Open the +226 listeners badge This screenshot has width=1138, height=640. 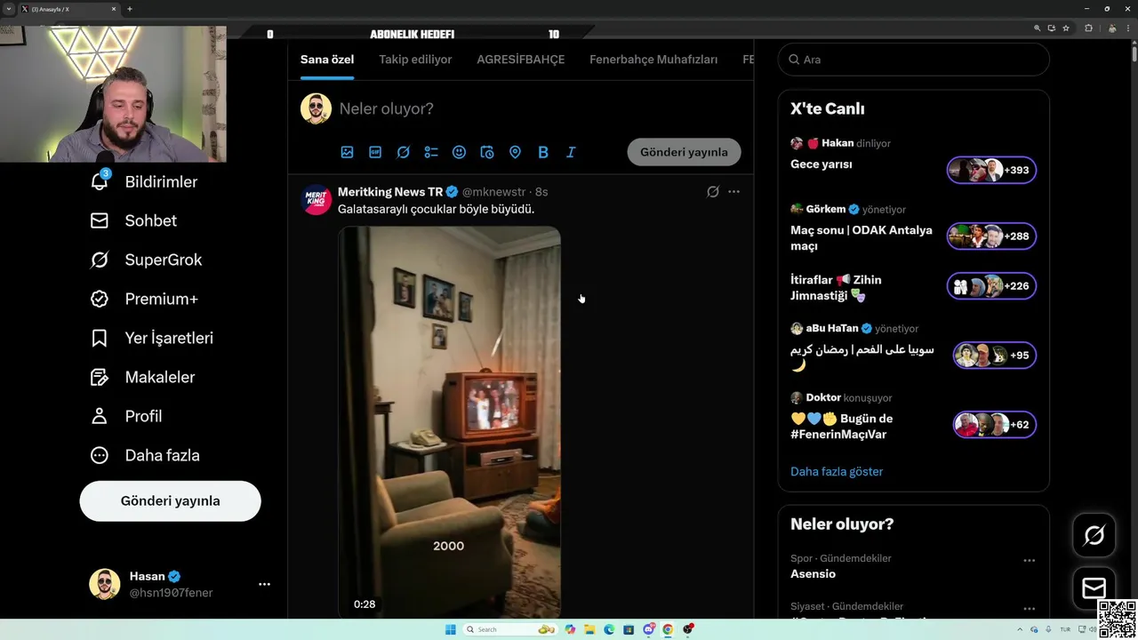click(991, 285)
